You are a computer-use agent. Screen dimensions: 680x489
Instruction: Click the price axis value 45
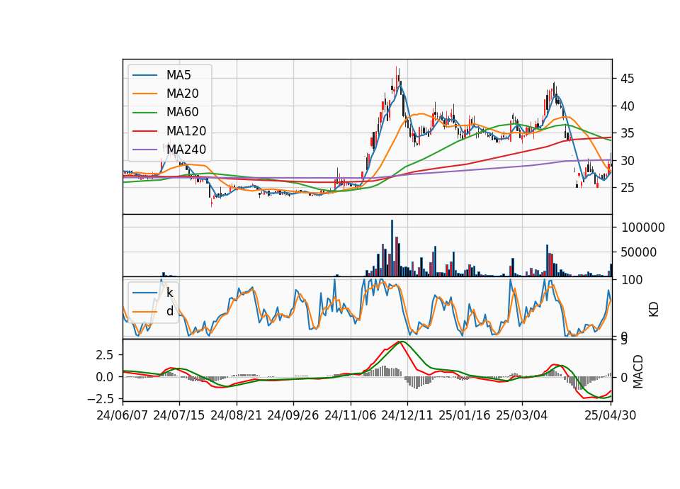click(627, 79)
